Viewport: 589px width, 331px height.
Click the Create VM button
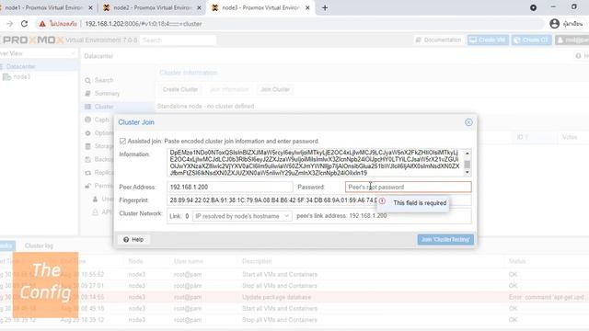[488, 40]
